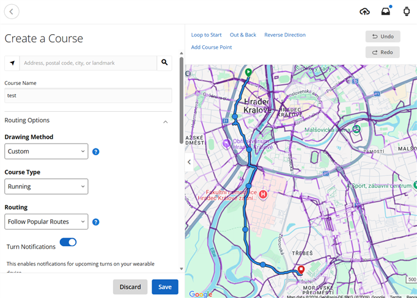This screenshot has width=417, height=298.
Task: Click the back arrow button
Action: coord(11,12)
